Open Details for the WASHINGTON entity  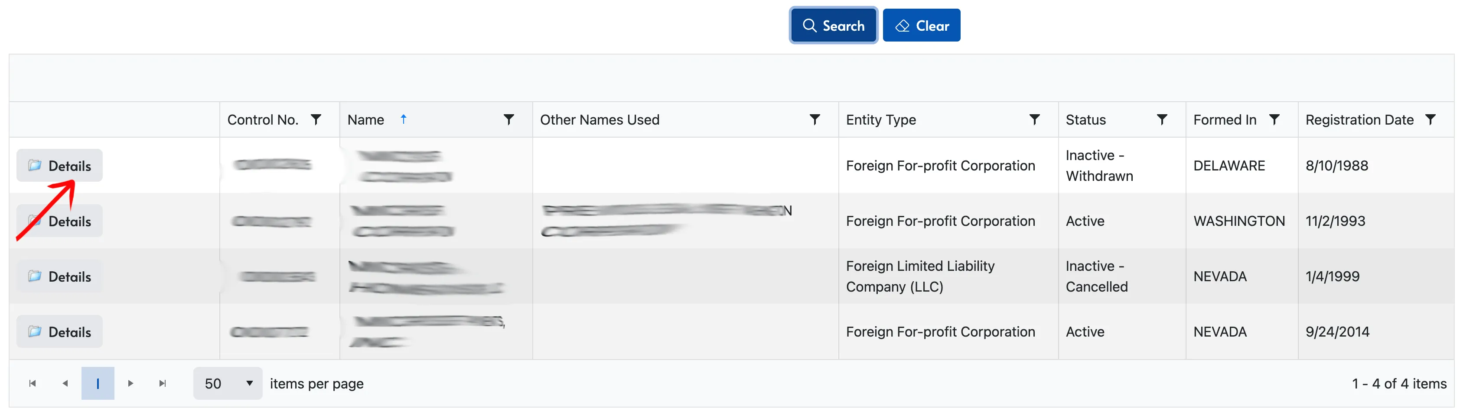pyautogui.click(x=59, y=221)
